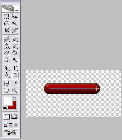This screenshot has height=140, width=122.
Task: Select the Move tool
Action: click(14, 17)
